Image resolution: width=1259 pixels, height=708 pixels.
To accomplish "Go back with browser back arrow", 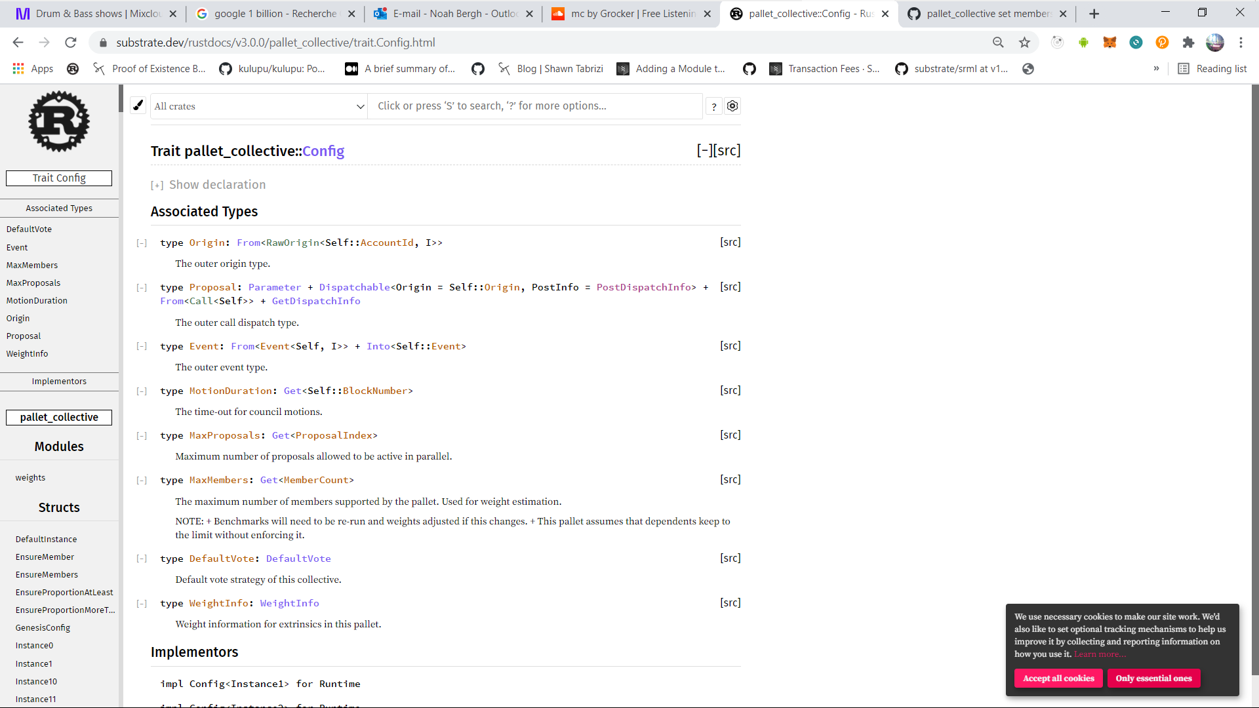I will [x=18, y=43].
